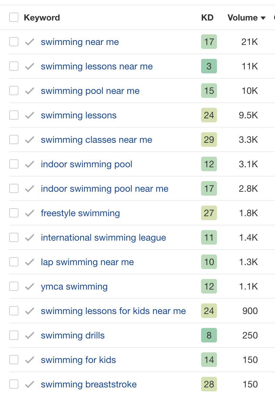Image resolution: width=275 pixels, height=396 pixels.
Task: Check the box for swimming pool near me
Action: point(14,91)
